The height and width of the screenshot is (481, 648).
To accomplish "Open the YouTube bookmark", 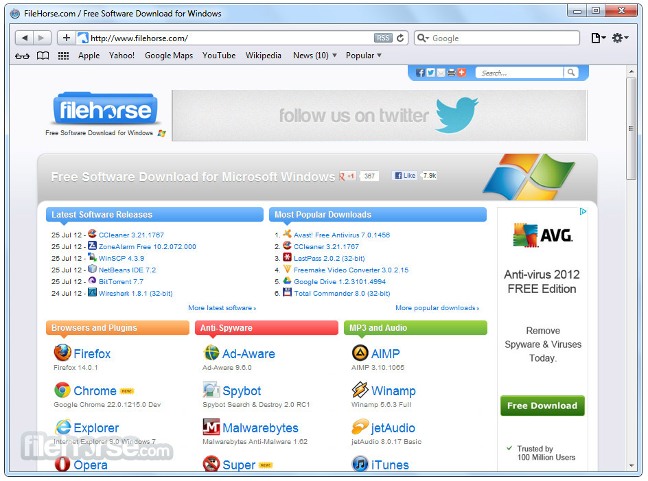I will coord(218,56).
